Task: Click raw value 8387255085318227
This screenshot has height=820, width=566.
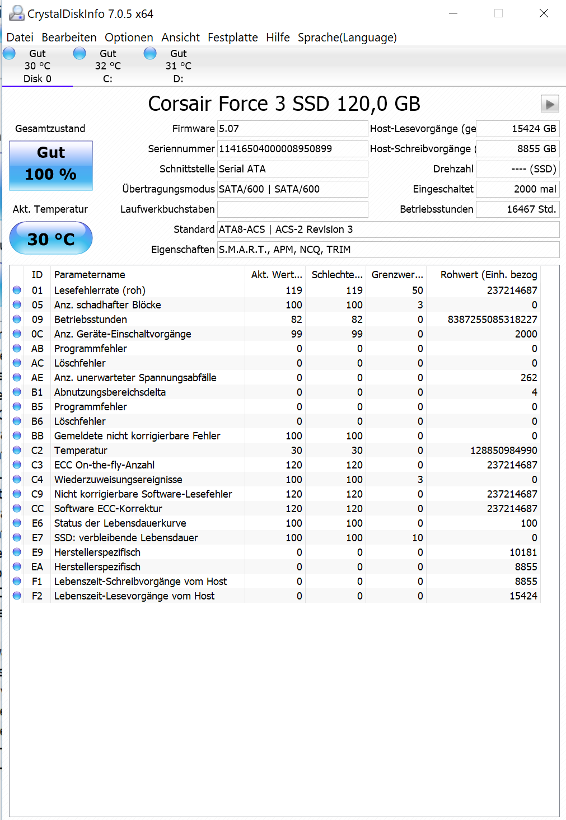Action: [493, 319]
